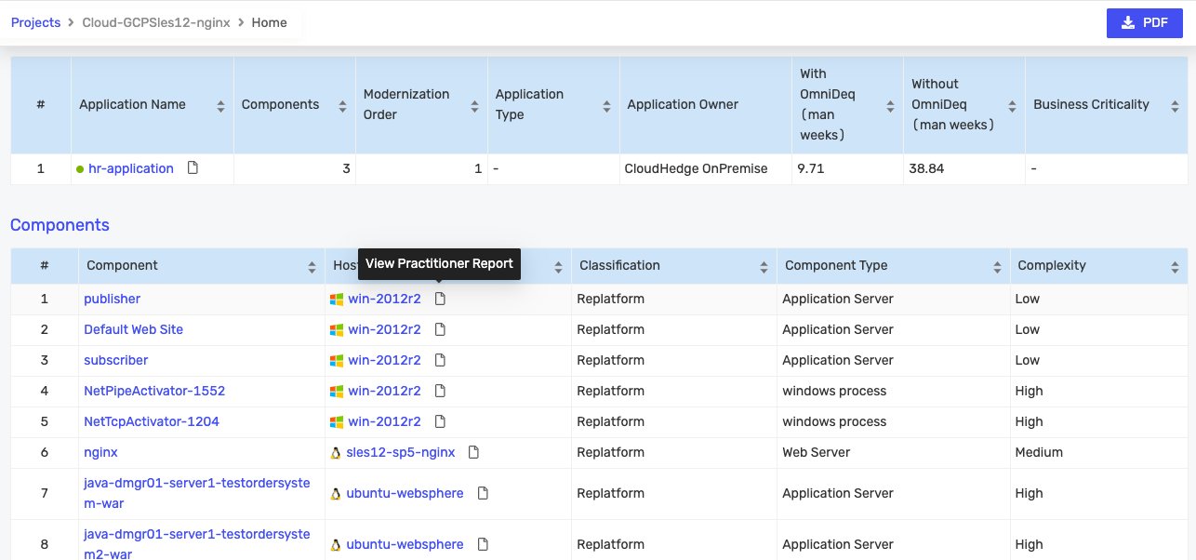The height and width of the screenshot is (560, 1196).
Task: Open report icon in Default Web Site row
Action: pos(441,329)
